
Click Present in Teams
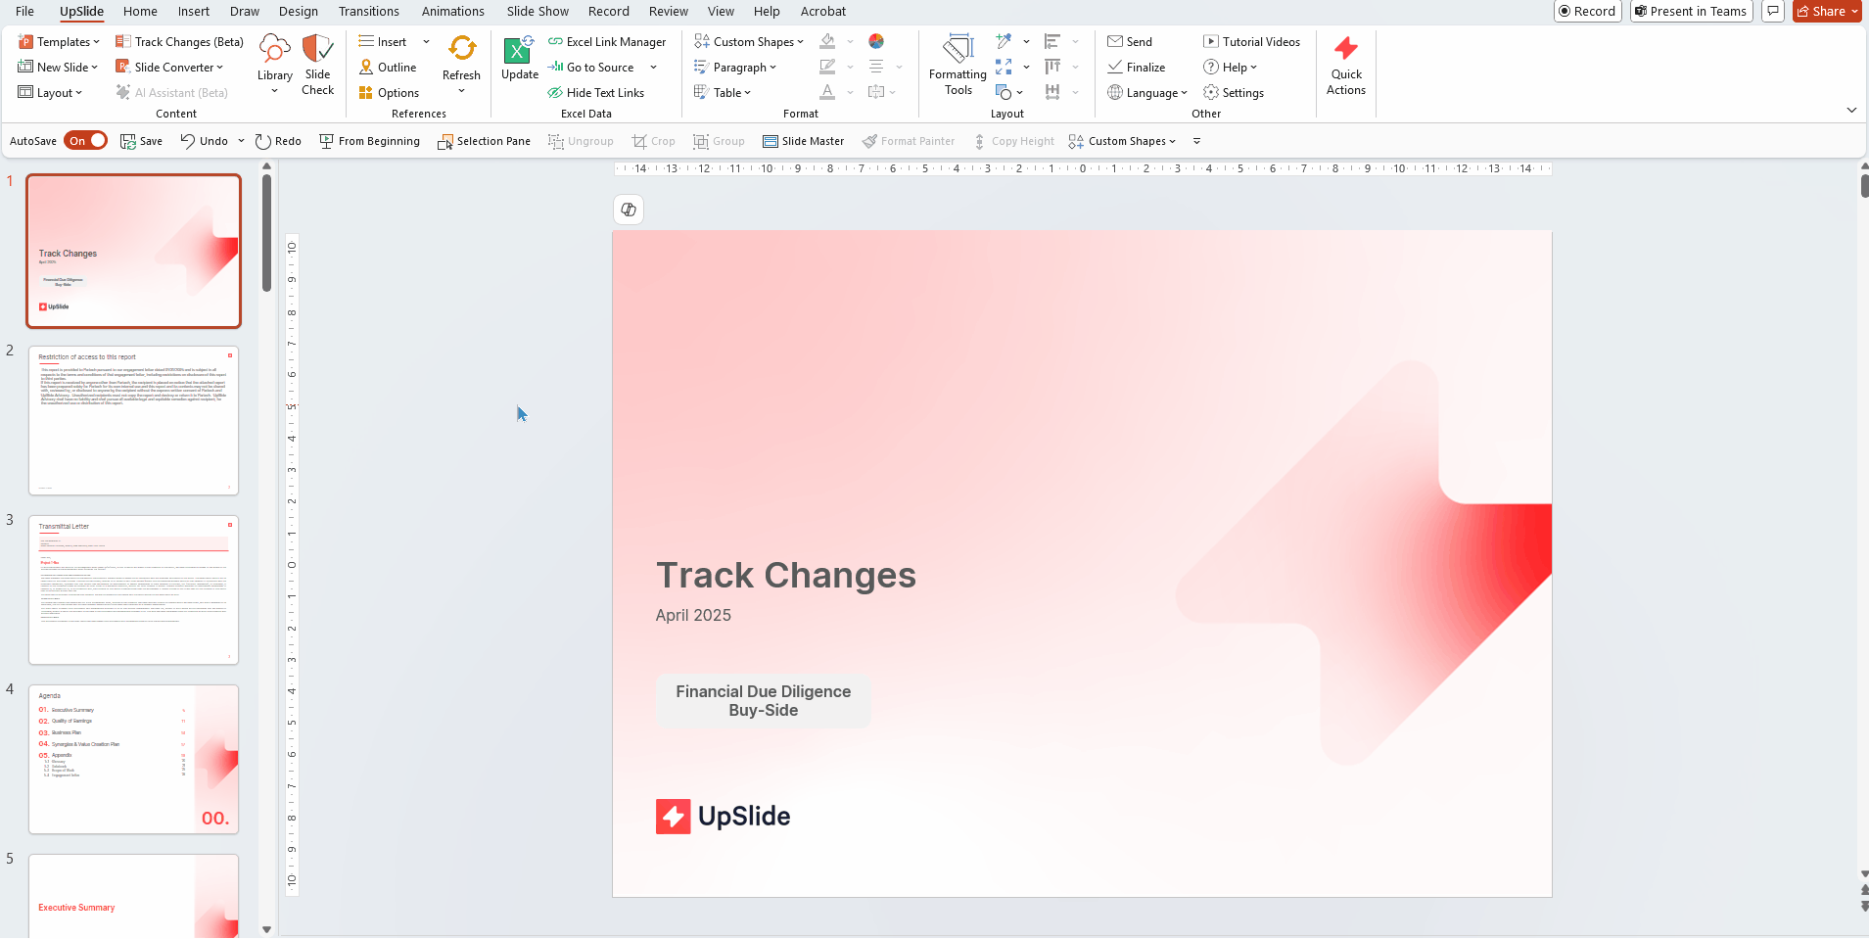click(1690, 11)
